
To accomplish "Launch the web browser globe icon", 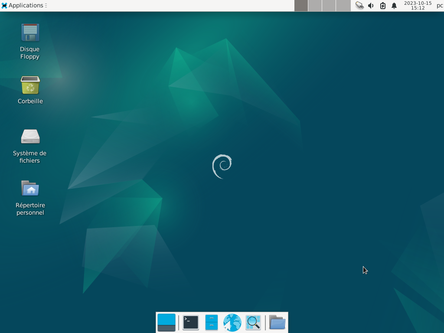I will (232, 323).
